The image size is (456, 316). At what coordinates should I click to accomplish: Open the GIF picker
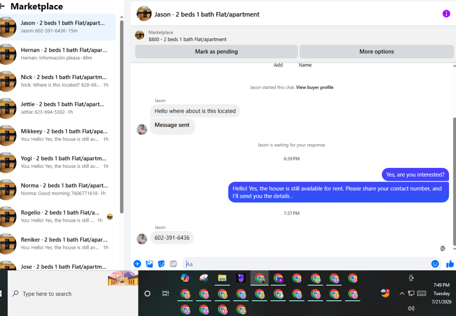(x=173, y=264)
